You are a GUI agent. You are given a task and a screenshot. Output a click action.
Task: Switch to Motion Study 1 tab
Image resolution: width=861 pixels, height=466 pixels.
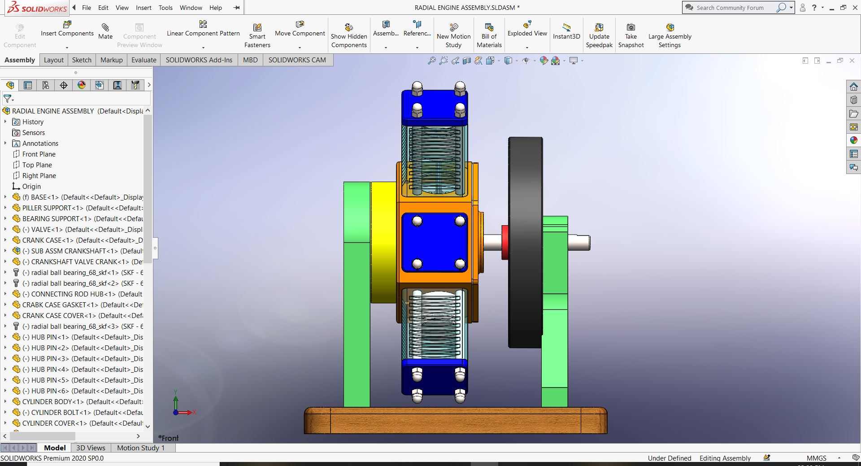pos(141,448)
